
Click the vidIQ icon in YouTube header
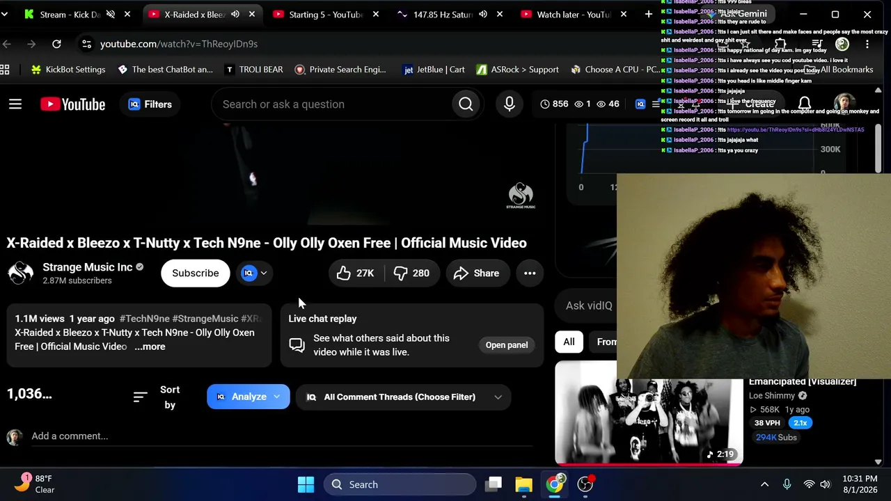[640, 104]
